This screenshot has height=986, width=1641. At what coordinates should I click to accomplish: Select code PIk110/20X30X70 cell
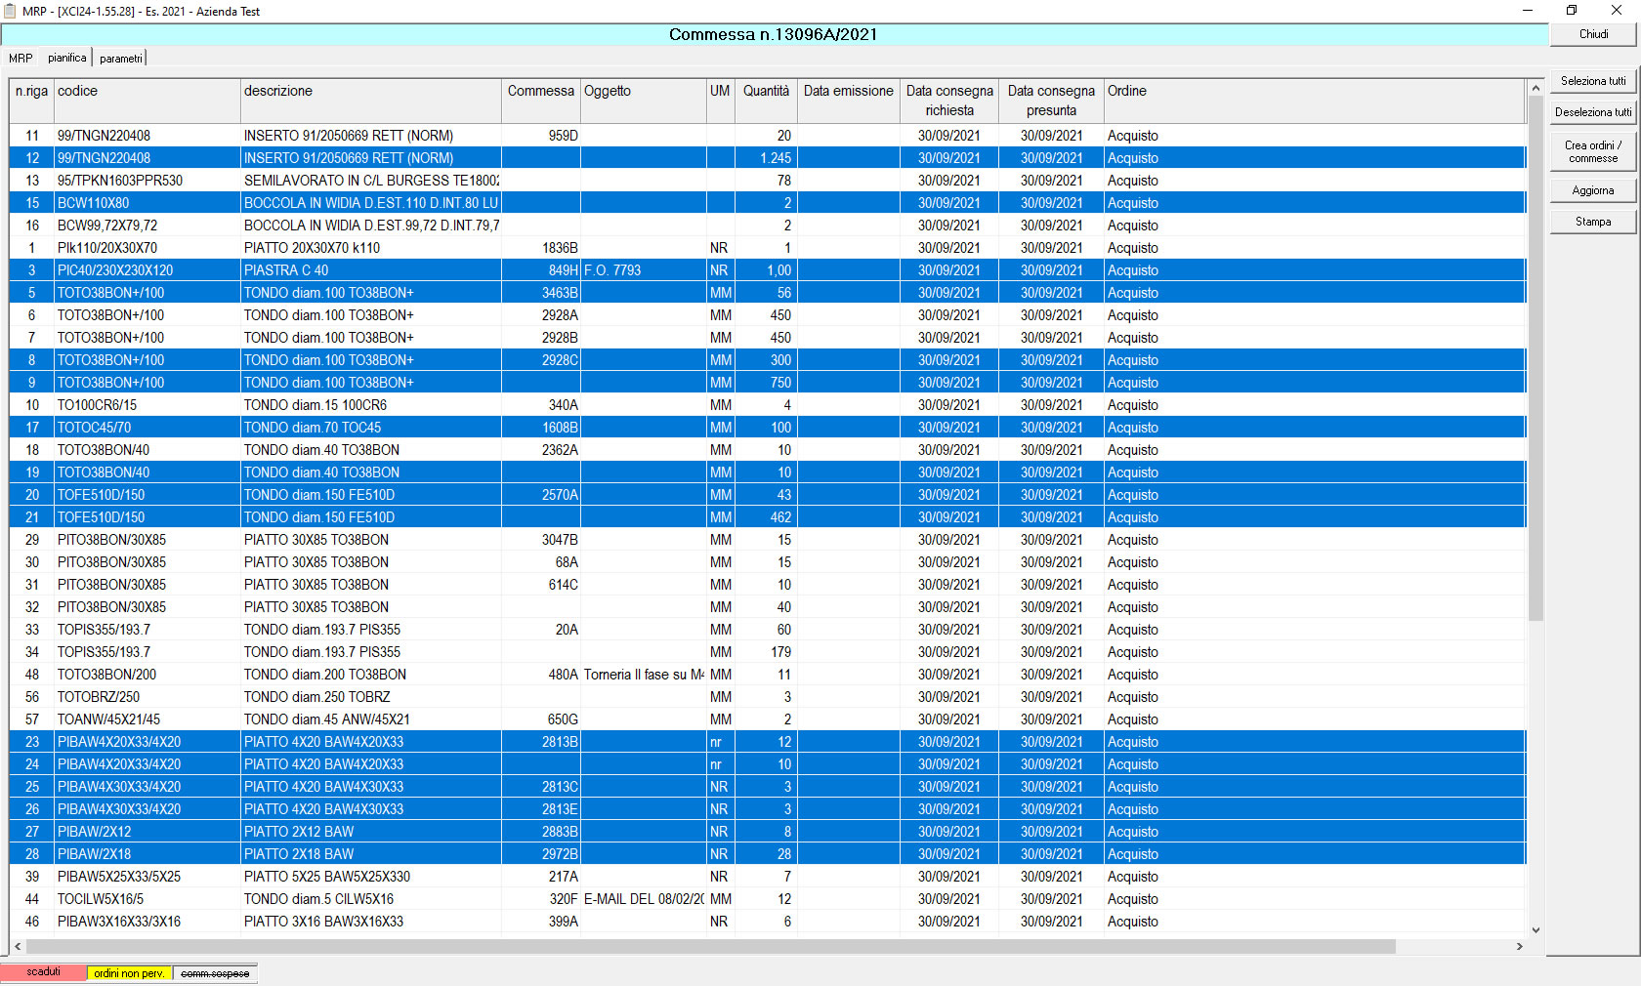[147, 248]
